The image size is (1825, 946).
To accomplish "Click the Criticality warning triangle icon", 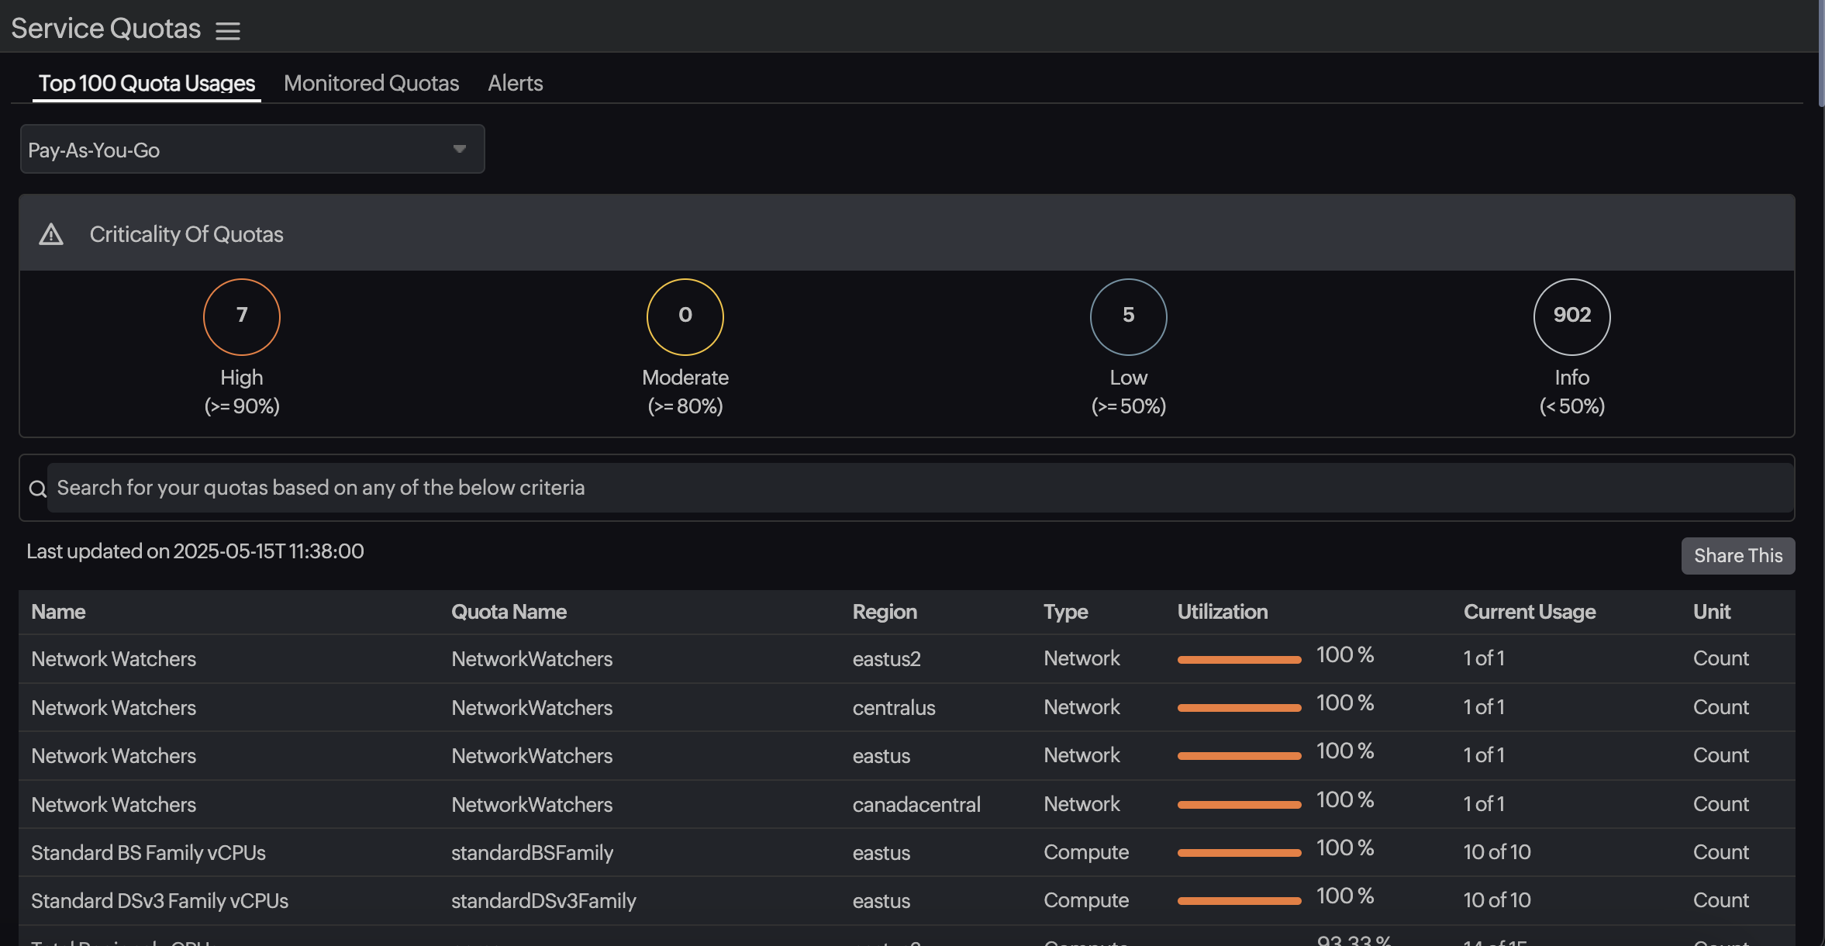I will coord(51,234).
